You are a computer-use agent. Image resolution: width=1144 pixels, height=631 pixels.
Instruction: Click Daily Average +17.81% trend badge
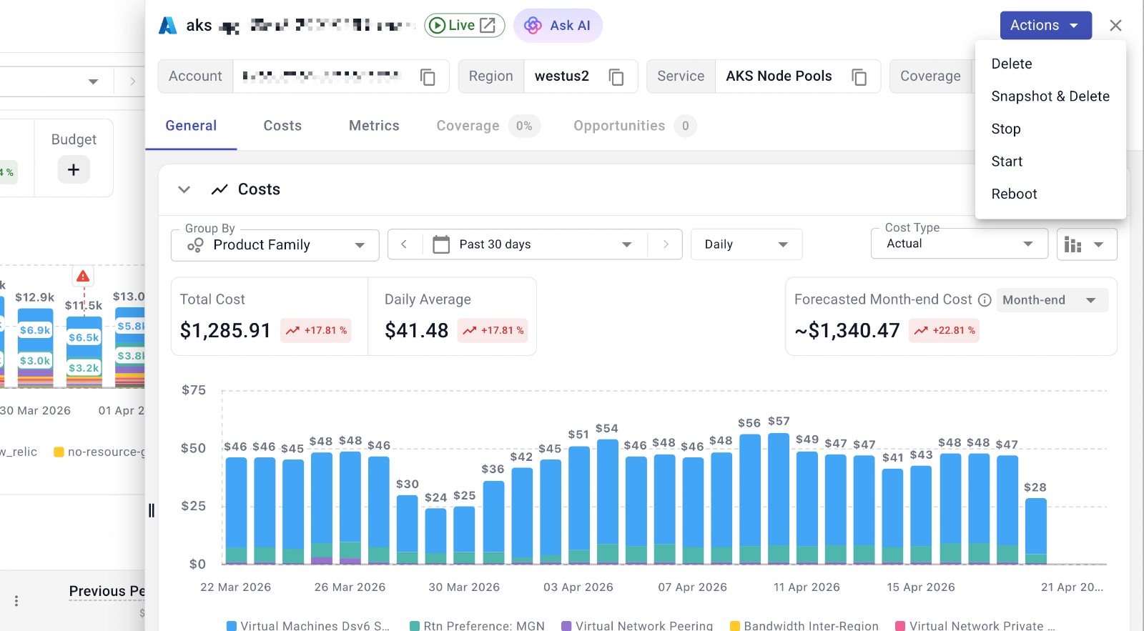493,331
